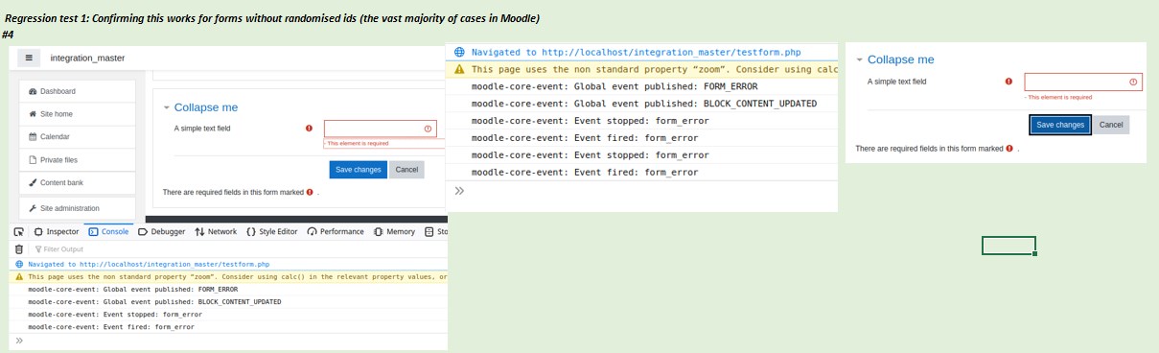
Task: Open Site administration in the sidebar
Action: [77, 208]
